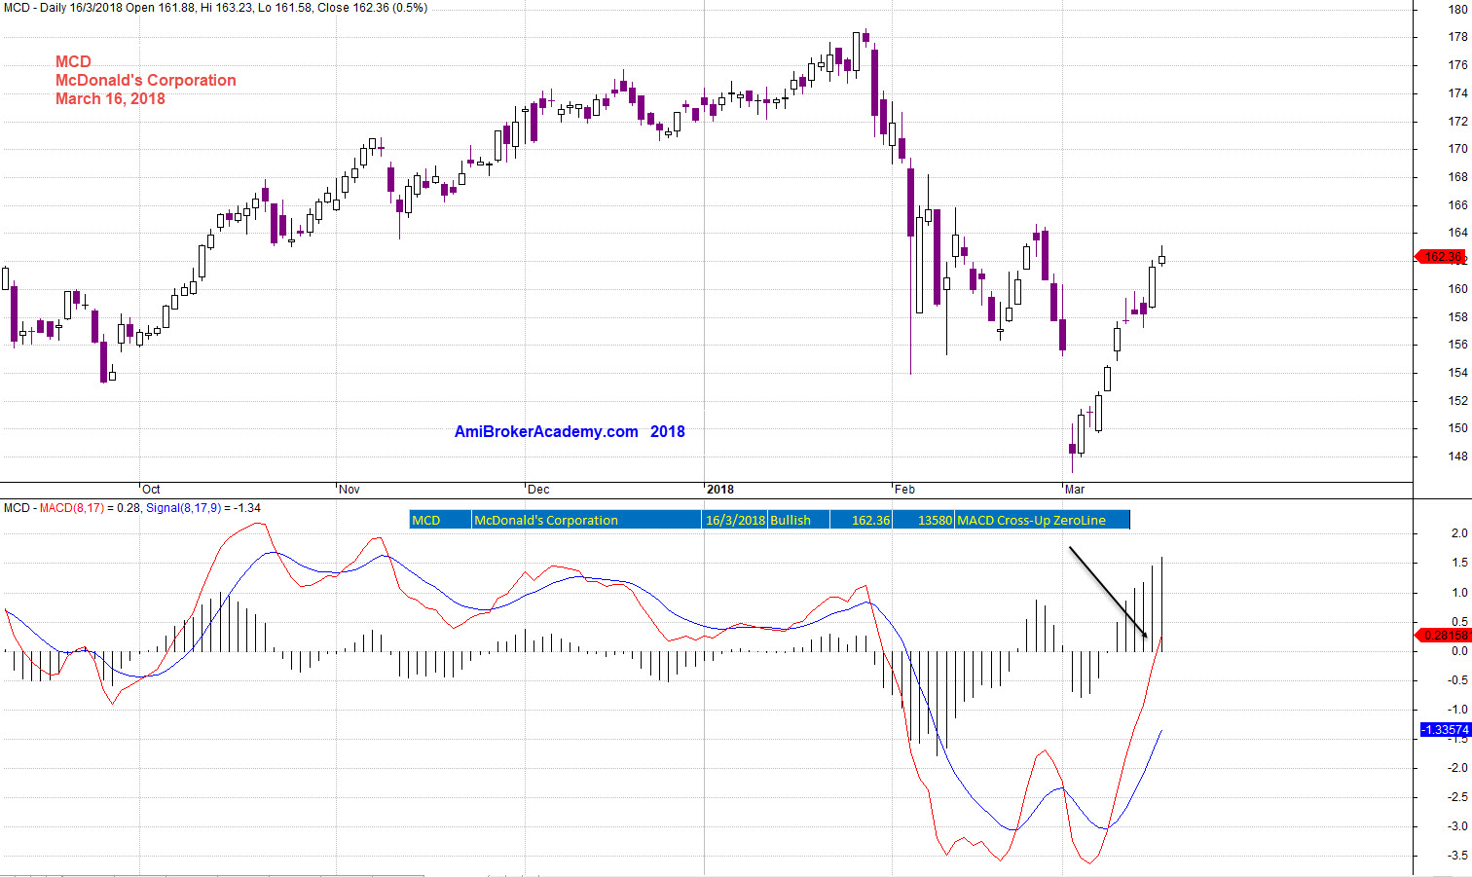Screen dimensions: 1472x877
Task: Click the 'Nov' label on the time axis
Action: [349, 490]
